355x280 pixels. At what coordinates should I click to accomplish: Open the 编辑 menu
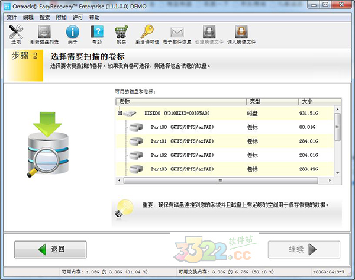tap(28, 17)
